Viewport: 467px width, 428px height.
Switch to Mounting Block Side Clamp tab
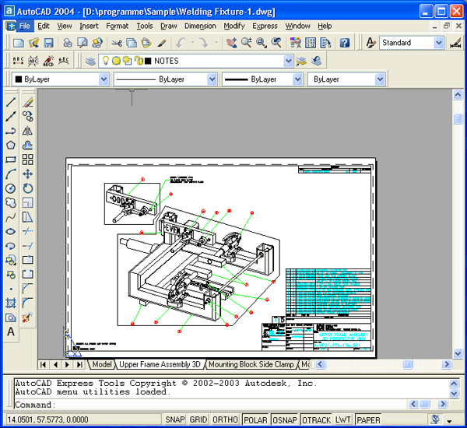[251, 364]
